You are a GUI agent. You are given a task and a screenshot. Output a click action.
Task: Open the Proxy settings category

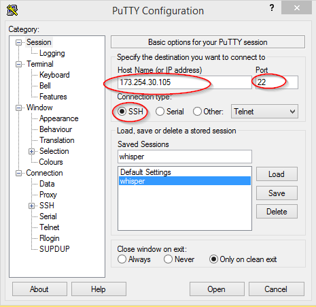click(x=48, y=195)
